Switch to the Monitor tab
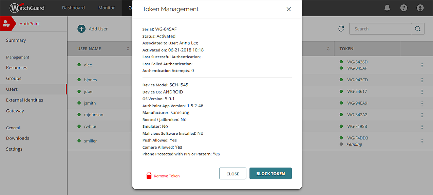The width and height of the screenshot is (433, 195). 107,8
